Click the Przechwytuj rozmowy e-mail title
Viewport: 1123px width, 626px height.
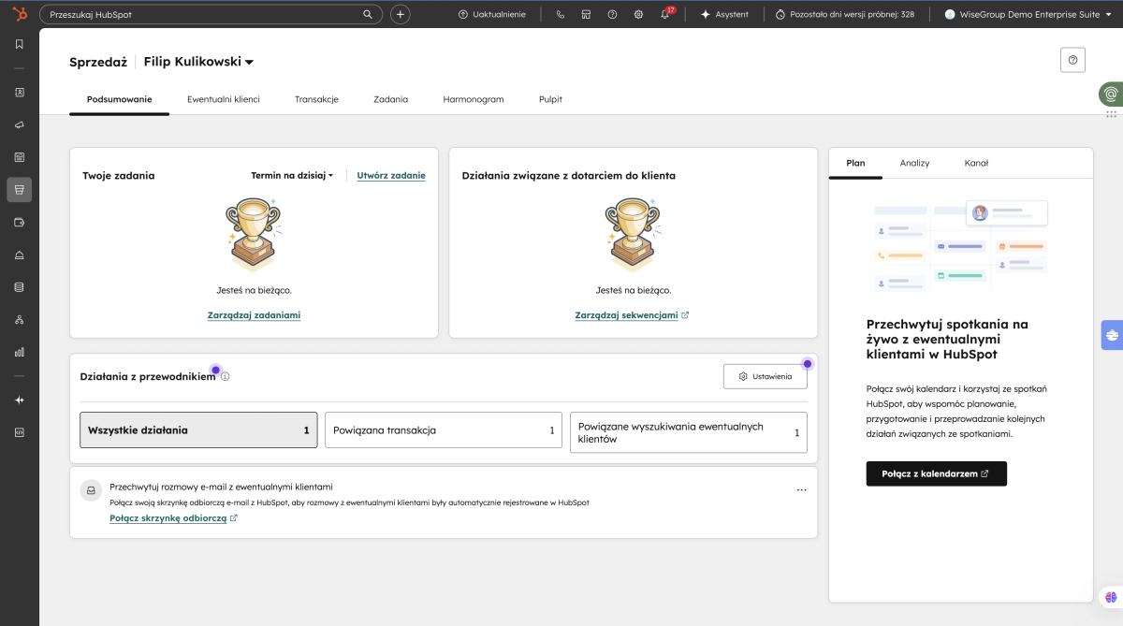point(221,487)
